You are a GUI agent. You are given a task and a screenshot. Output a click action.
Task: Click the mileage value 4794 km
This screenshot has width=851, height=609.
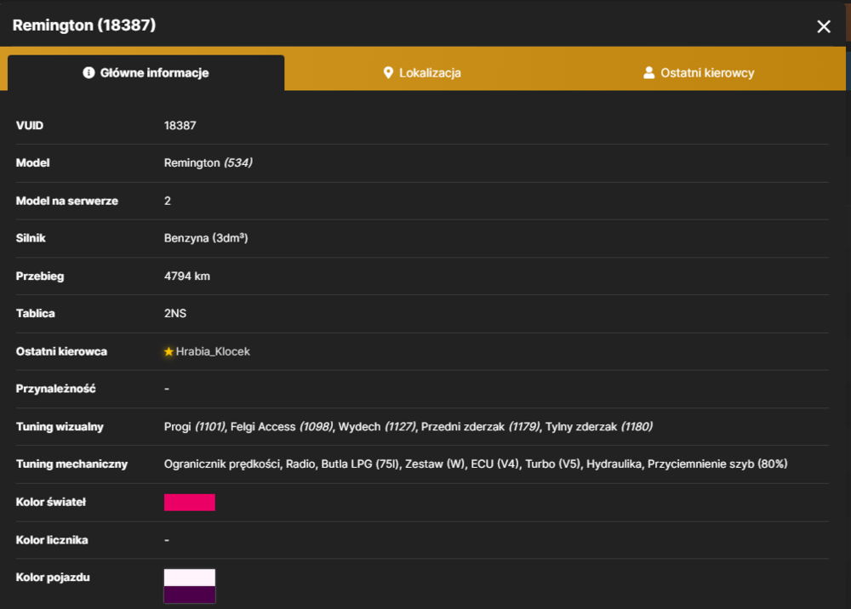(187, 276)
